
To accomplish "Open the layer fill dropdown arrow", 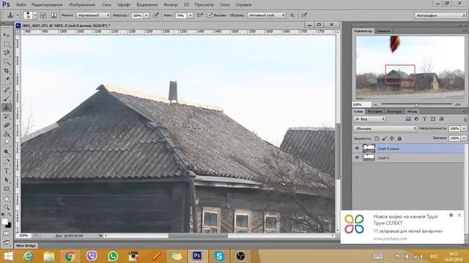I will (464, 138).
